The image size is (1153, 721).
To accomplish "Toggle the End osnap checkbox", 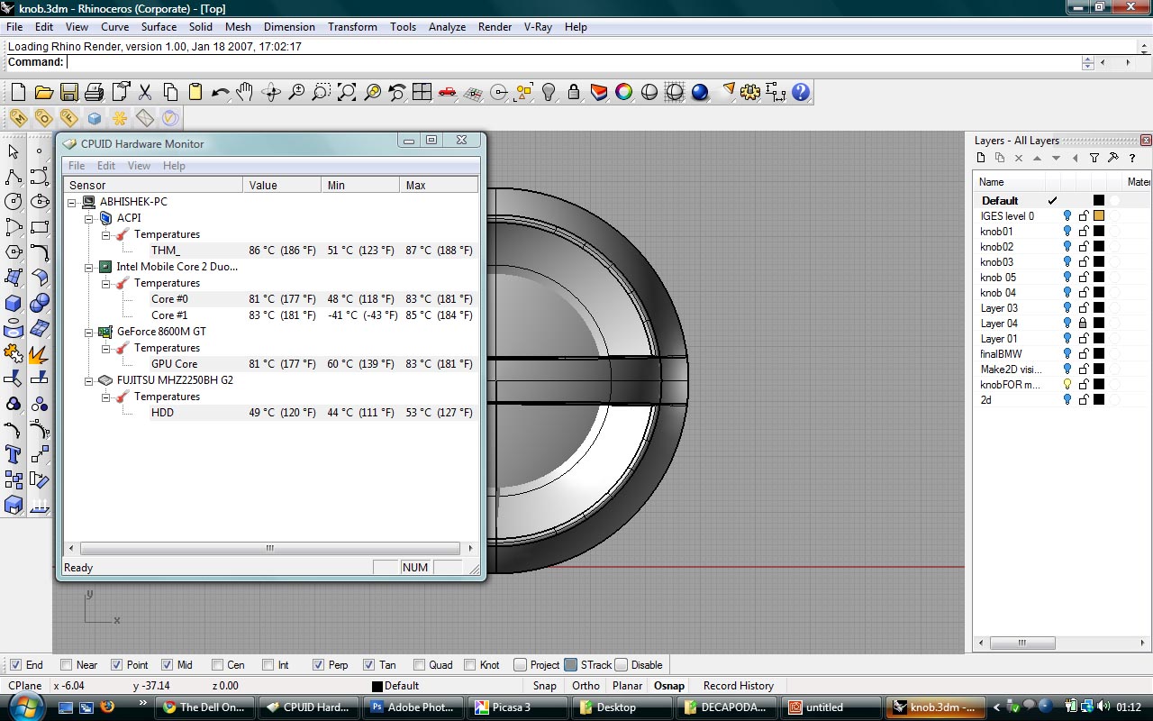I will click(15, 665).
